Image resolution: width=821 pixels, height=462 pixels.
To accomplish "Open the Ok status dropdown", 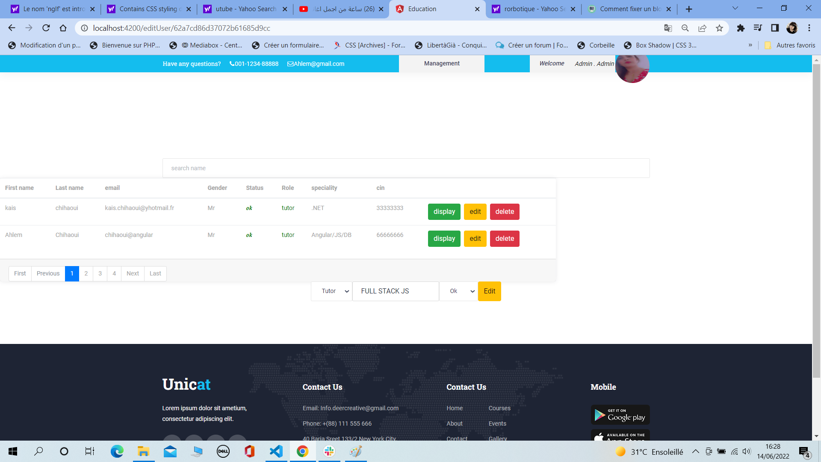I will (458, 291).
